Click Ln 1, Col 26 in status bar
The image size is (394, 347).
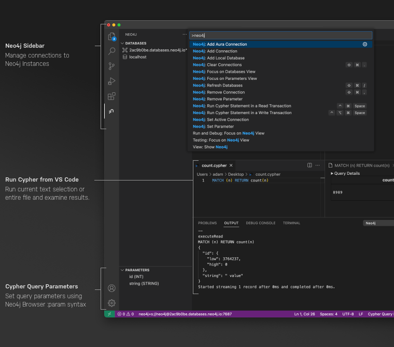pos(304,314)
